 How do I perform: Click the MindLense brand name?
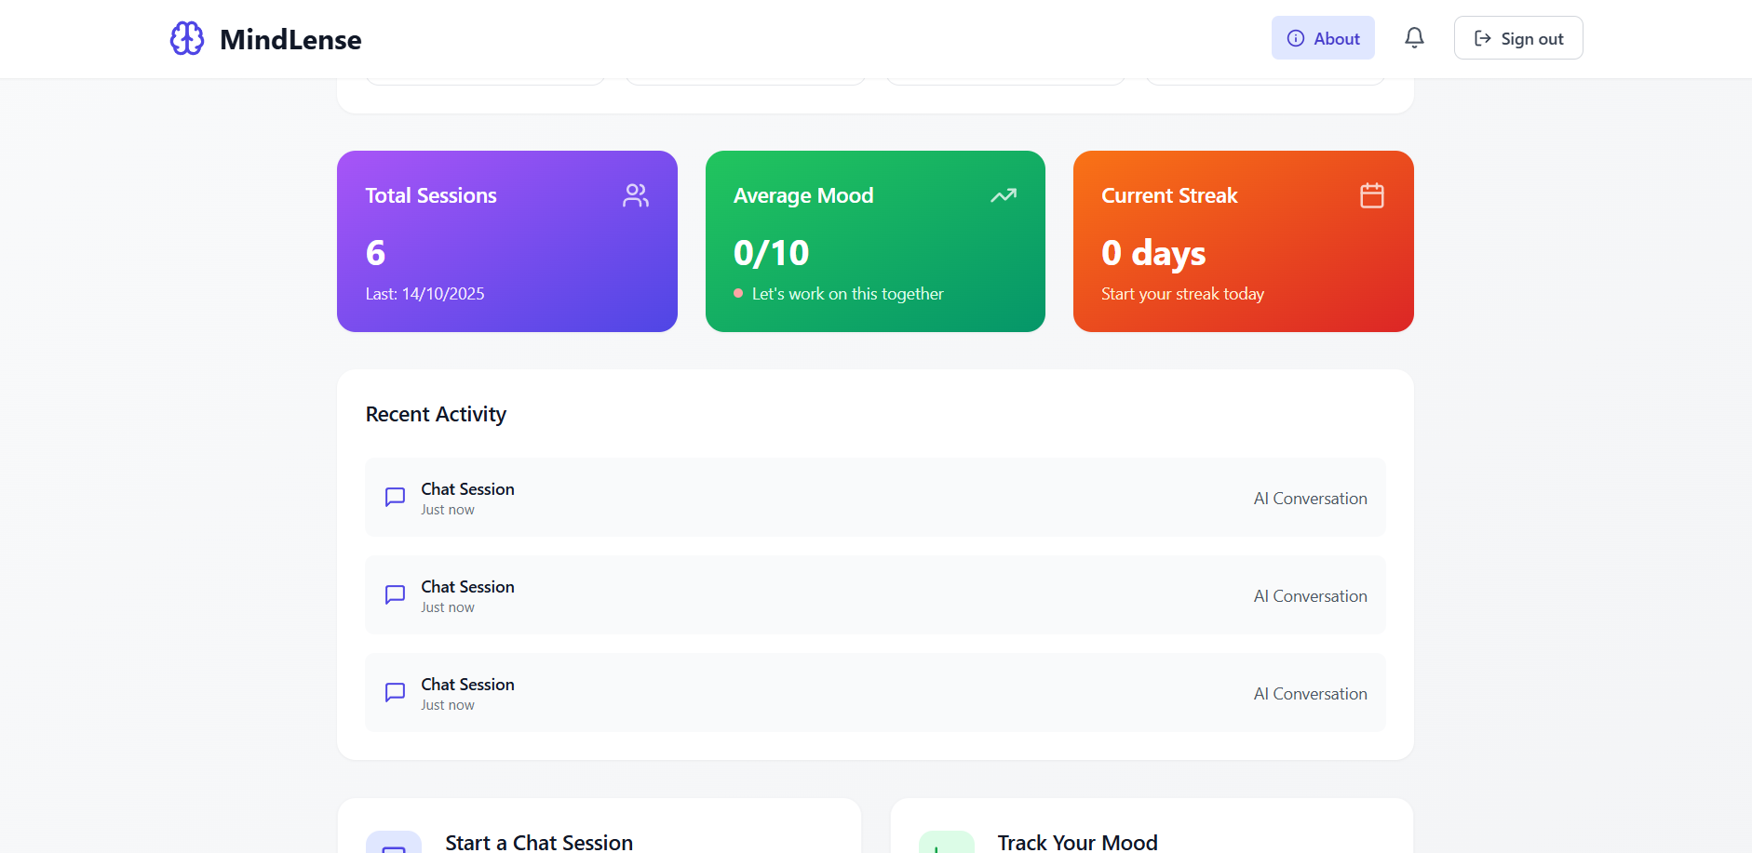click(290, 40)
